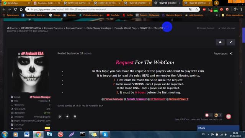
Task: Click the ES language indicator
Action: tap(203, 134)
